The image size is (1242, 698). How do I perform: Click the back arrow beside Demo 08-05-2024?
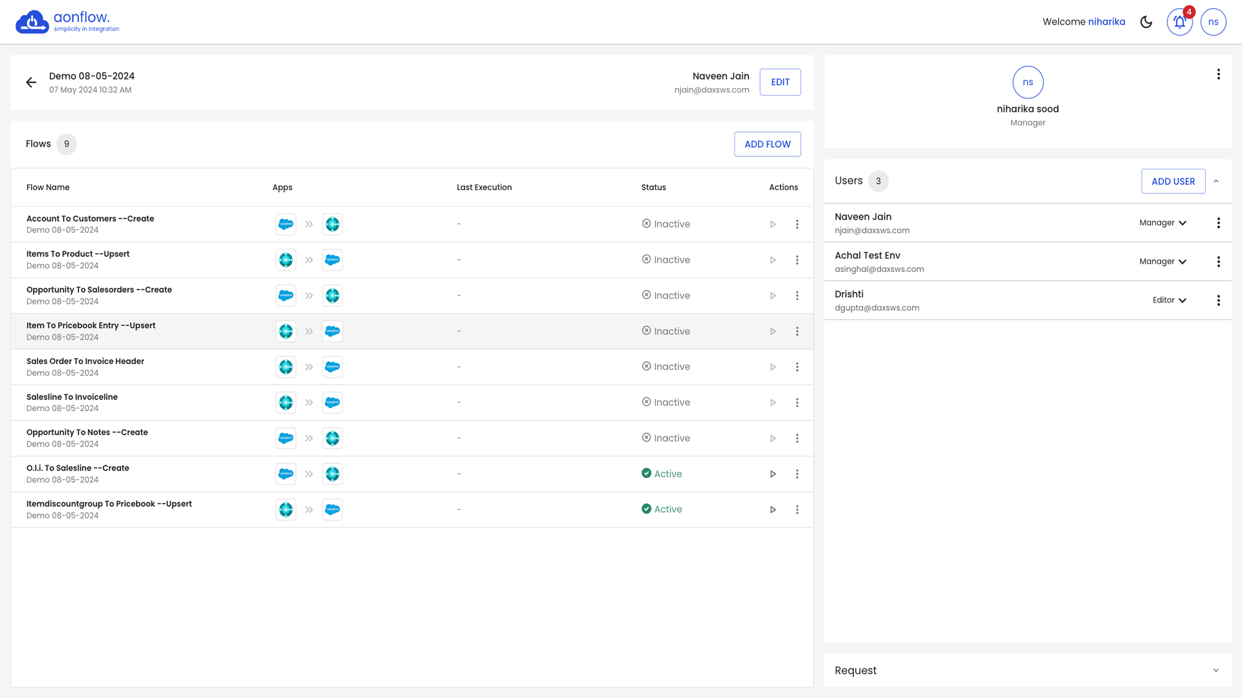31,82
